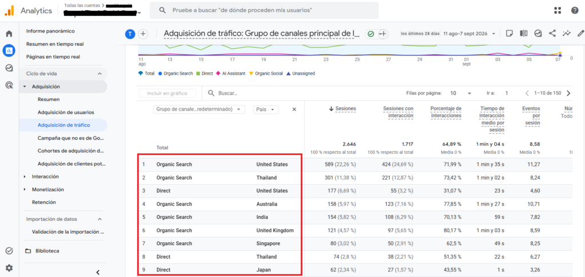Open the Advertising icon in left rail
The height and width of the screenshot is (277, 585).
(9, 85)
